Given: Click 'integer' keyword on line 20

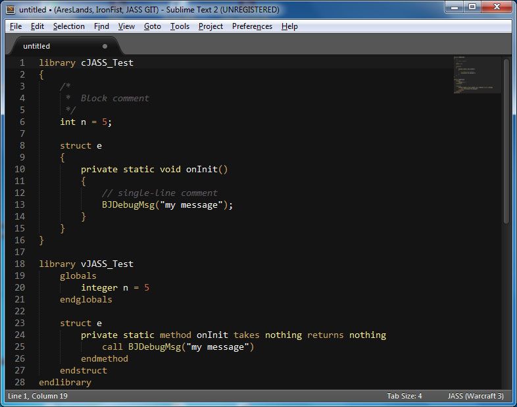Looking at the screenshot, I should pyautogui.click(x=99, y=287).
